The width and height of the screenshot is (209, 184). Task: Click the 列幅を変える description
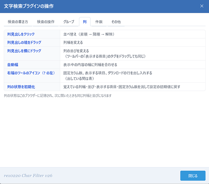pos(73,43)
